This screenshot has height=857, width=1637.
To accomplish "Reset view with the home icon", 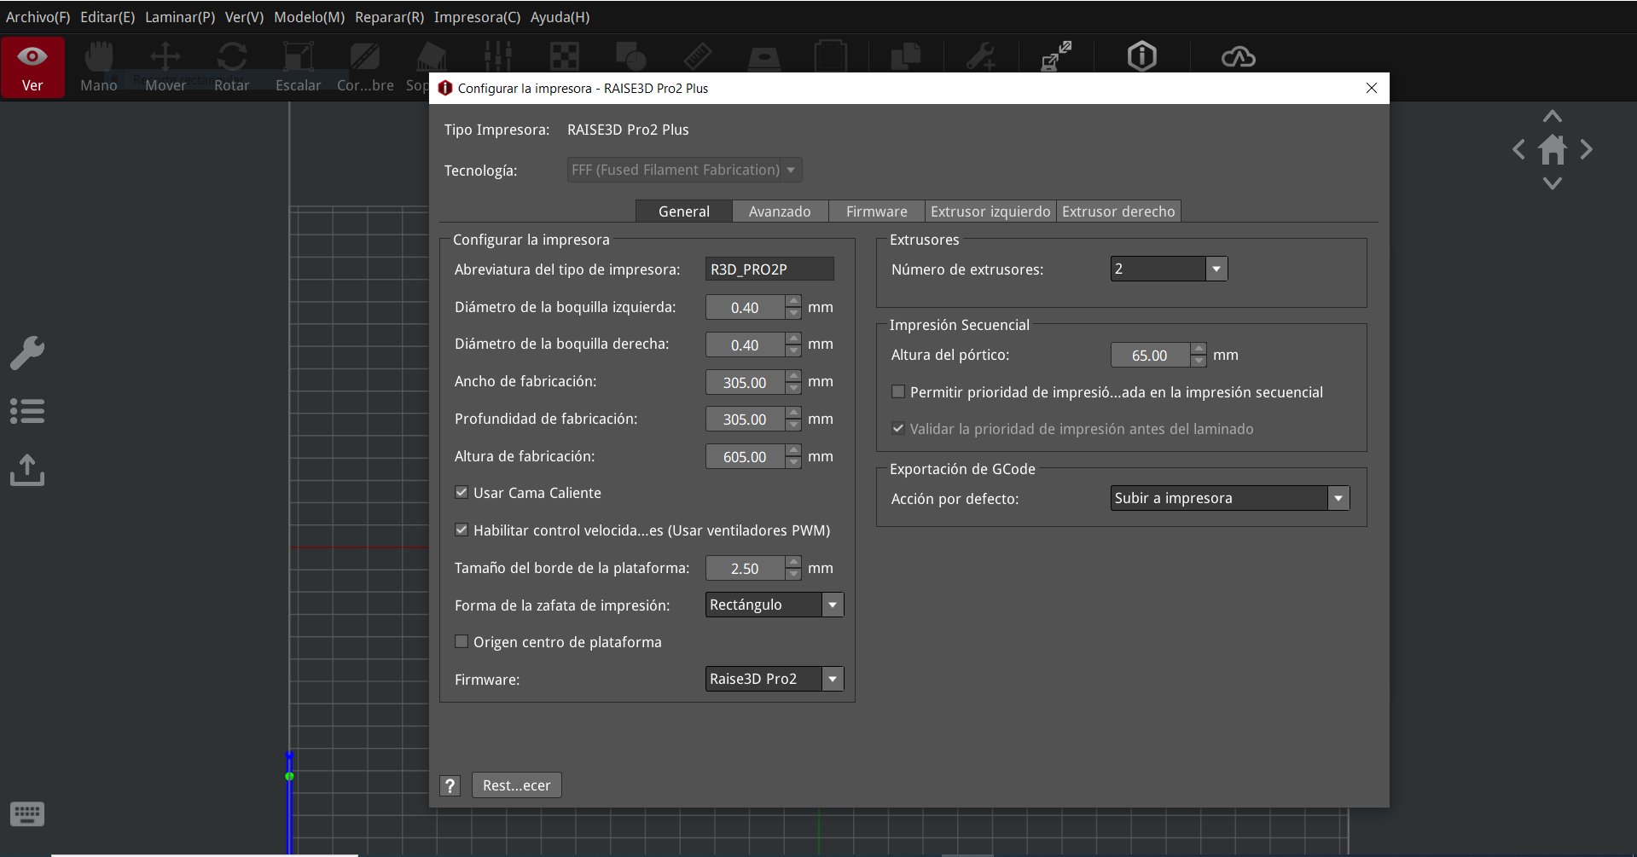I will tap(1553, 150).
